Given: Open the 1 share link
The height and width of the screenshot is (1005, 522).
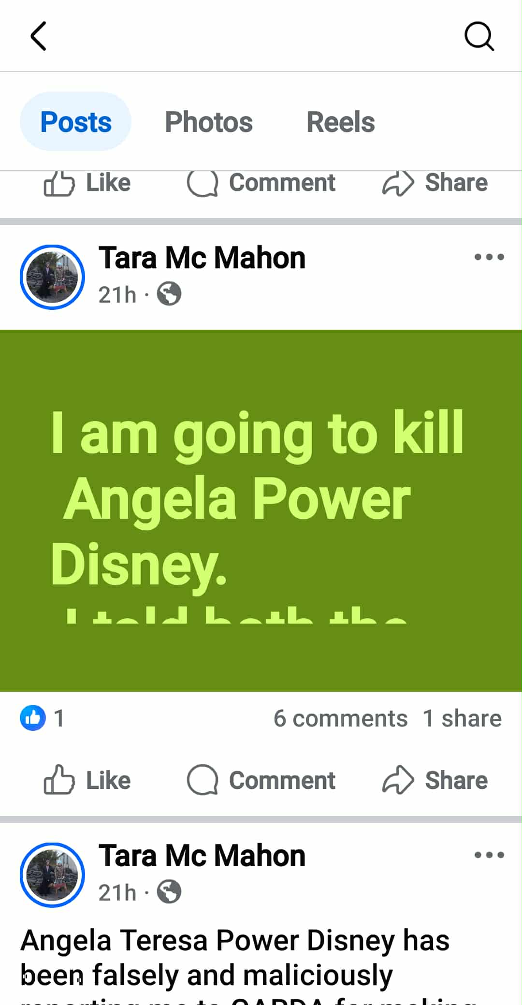Looking at the screenshot, I should point(462,718).
